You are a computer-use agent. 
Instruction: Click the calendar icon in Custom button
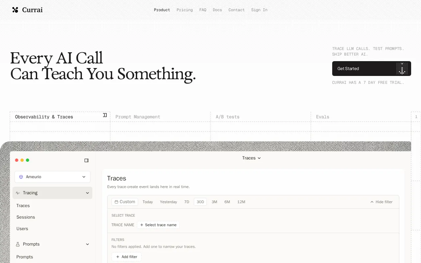116,202
